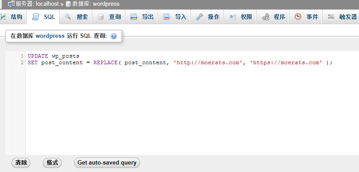Clear the query with 清除 button
The image size is (359, 172).
pos(21,163)
